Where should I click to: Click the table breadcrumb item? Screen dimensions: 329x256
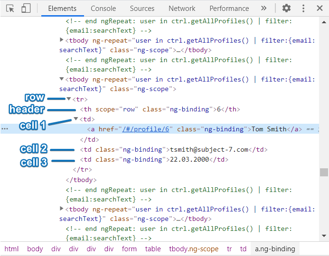coord(153,249)
